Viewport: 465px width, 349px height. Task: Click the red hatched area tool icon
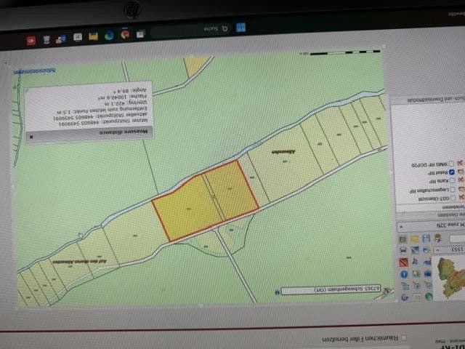click(403, 262)
